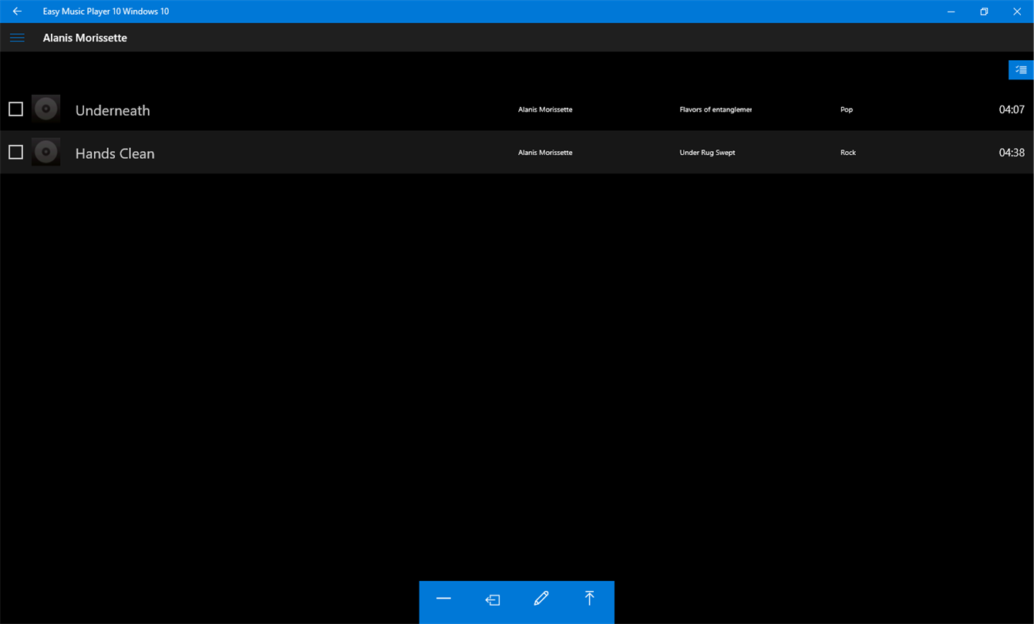Select the song title Underneath

[x=113, y=110]
